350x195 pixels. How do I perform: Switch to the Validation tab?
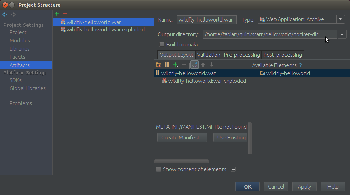[x=208, y=55]
